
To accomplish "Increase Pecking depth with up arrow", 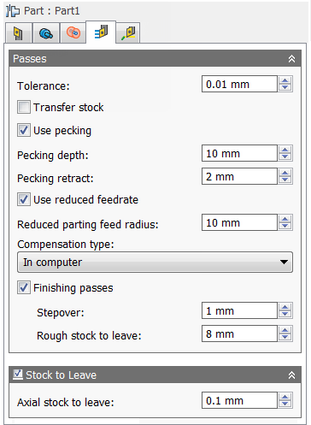I will pos(285,150).
